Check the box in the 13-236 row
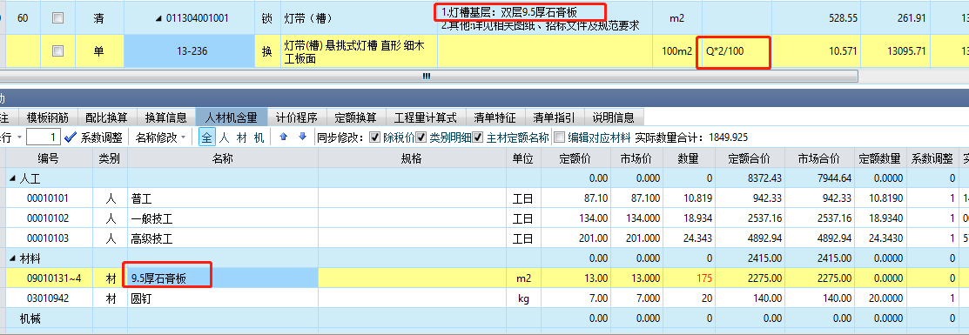 click(x=58, y=51)
